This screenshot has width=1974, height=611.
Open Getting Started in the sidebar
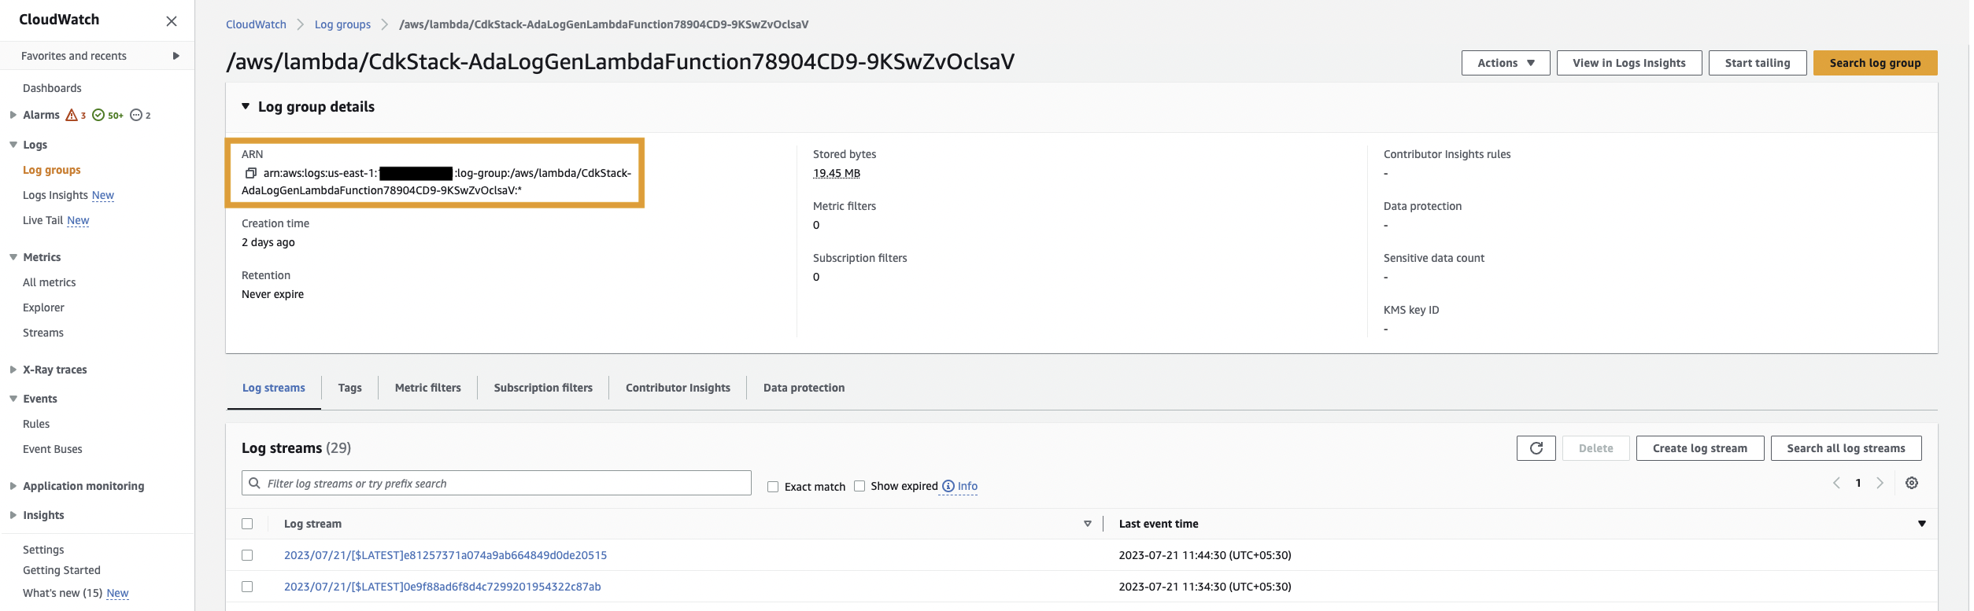61,570
